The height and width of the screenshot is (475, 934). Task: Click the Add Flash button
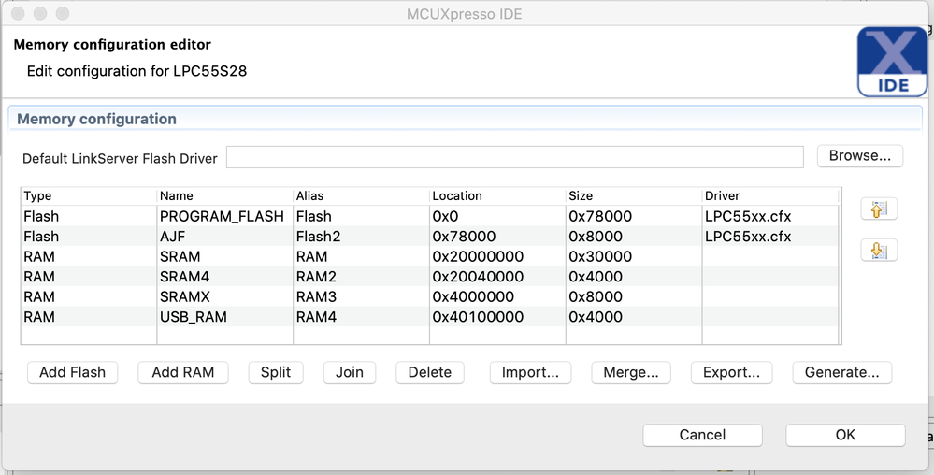(72, 372)
